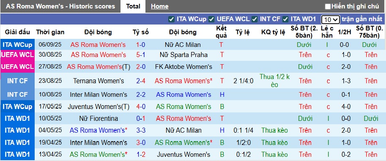Select the Total tab
Image resolution: width=386 pixels, height=161 pixels.
coord(133,6)
